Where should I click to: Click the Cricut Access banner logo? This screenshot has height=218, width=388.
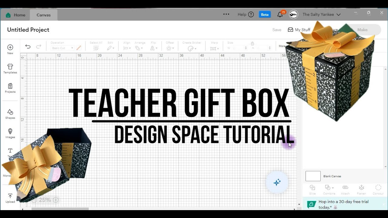[x=312, y=205]
